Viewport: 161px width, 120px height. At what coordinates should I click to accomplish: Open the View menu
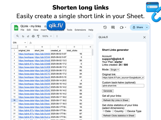point(36,30)
